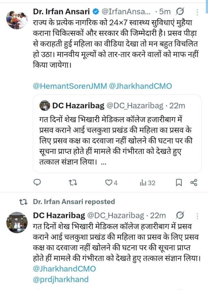Share Dr. Irfan Ansari's tweet

[194, 183]
